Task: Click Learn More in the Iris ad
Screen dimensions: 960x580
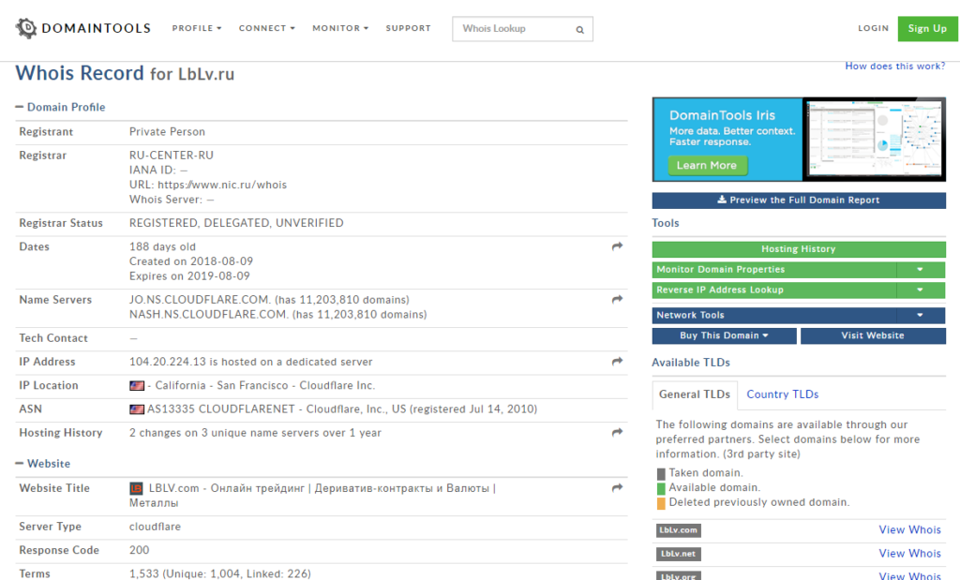Action: 707,165
